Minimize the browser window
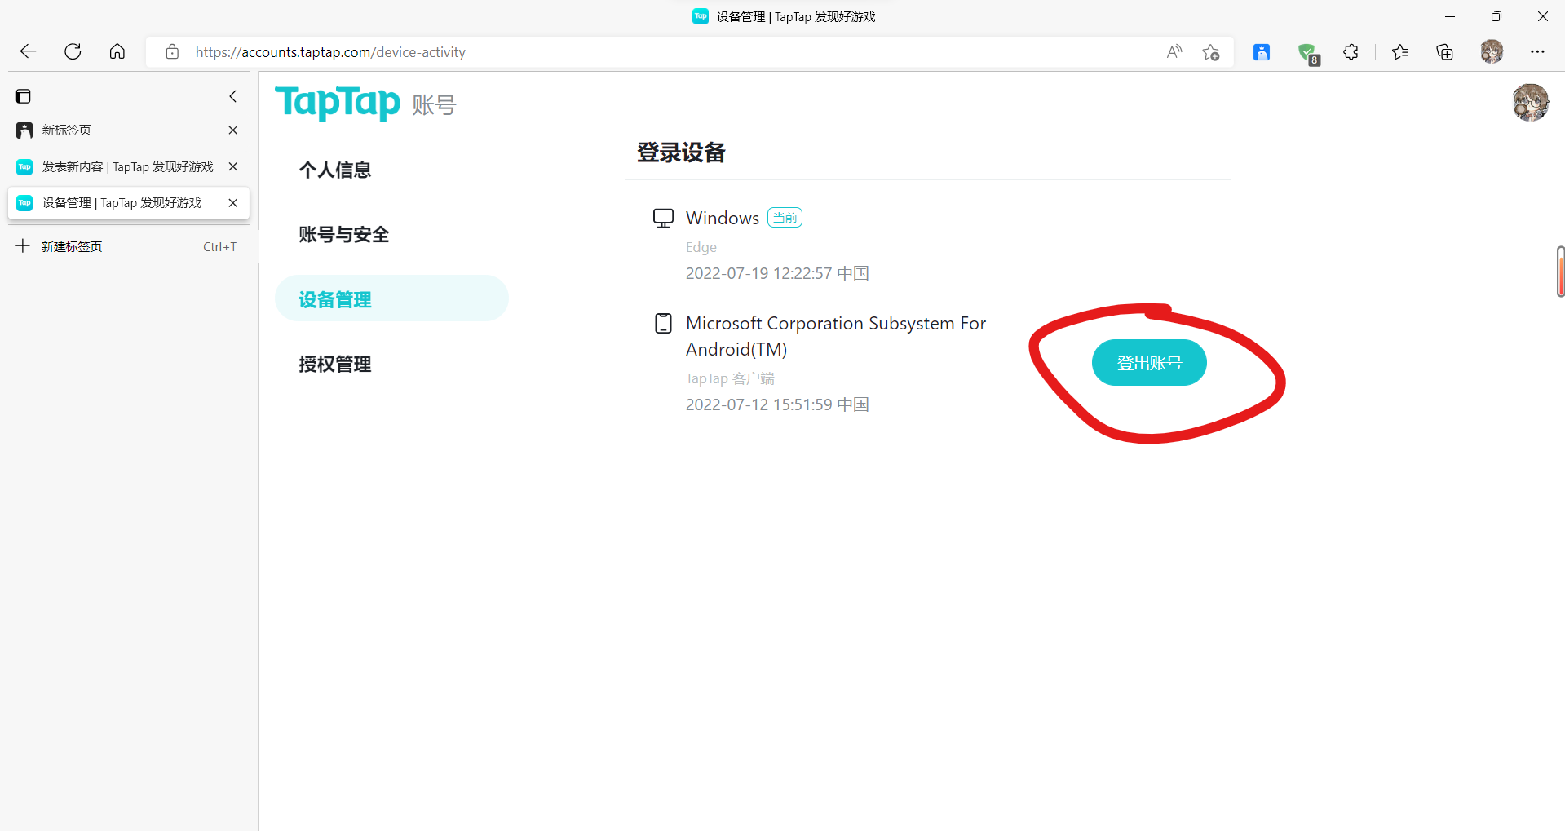Viewport: 1565px width, 831px height. coord(1450,16)
